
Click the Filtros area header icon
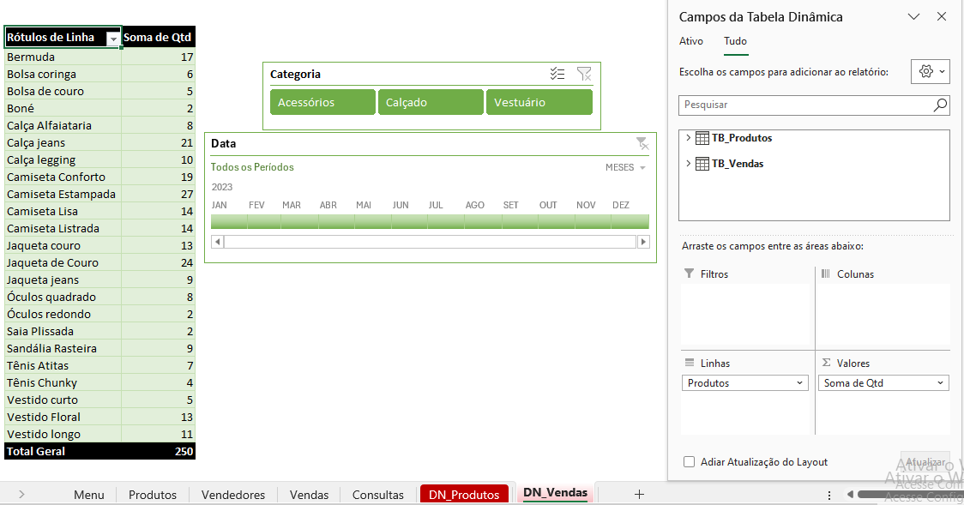[690, 274]
